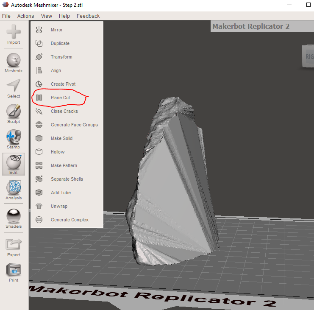The width and height of the screenshot is (314, 310).
Task: Open the Print tool
Action: point(14,273)
